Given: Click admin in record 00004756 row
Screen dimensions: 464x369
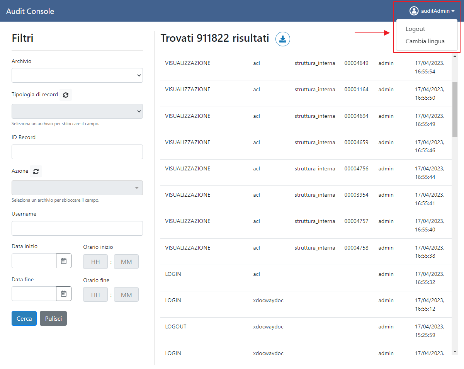Looking at the screenshot, I should click(386, 168).
